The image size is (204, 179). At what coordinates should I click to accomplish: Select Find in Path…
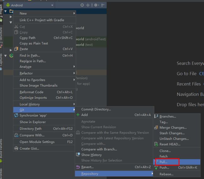pyautogui.click(x=44, y=56)
